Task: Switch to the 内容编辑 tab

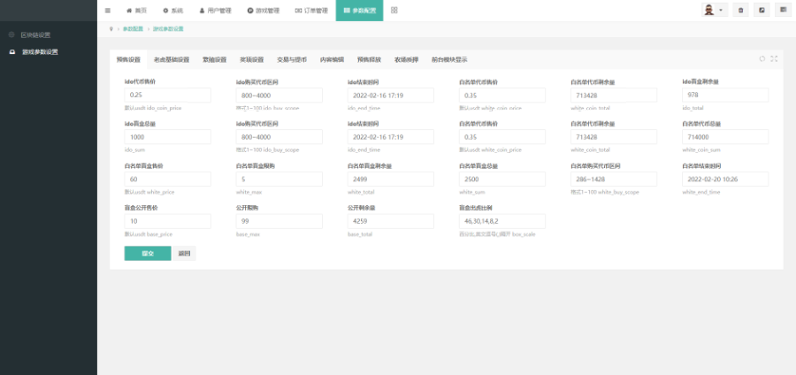Action: tap(332, 59)
